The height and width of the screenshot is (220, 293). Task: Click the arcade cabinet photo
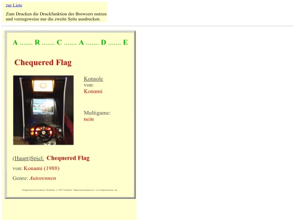coord(43,110)
